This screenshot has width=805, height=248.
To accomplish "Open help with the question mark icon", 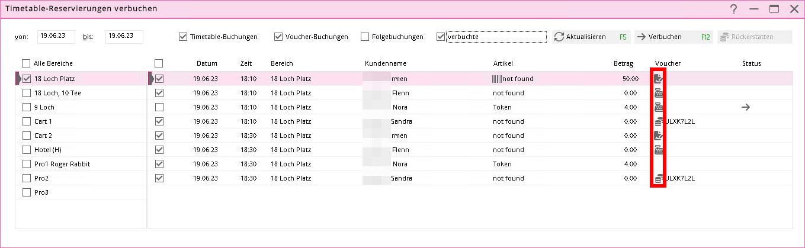I will (733, 9).
